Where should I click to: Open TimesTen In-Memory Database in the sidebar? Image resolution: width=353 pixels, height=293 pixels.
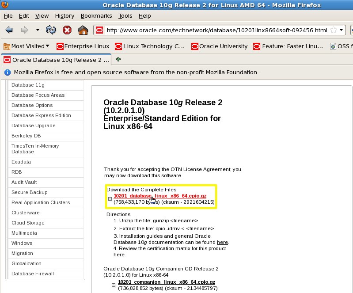tap(46, 149)
